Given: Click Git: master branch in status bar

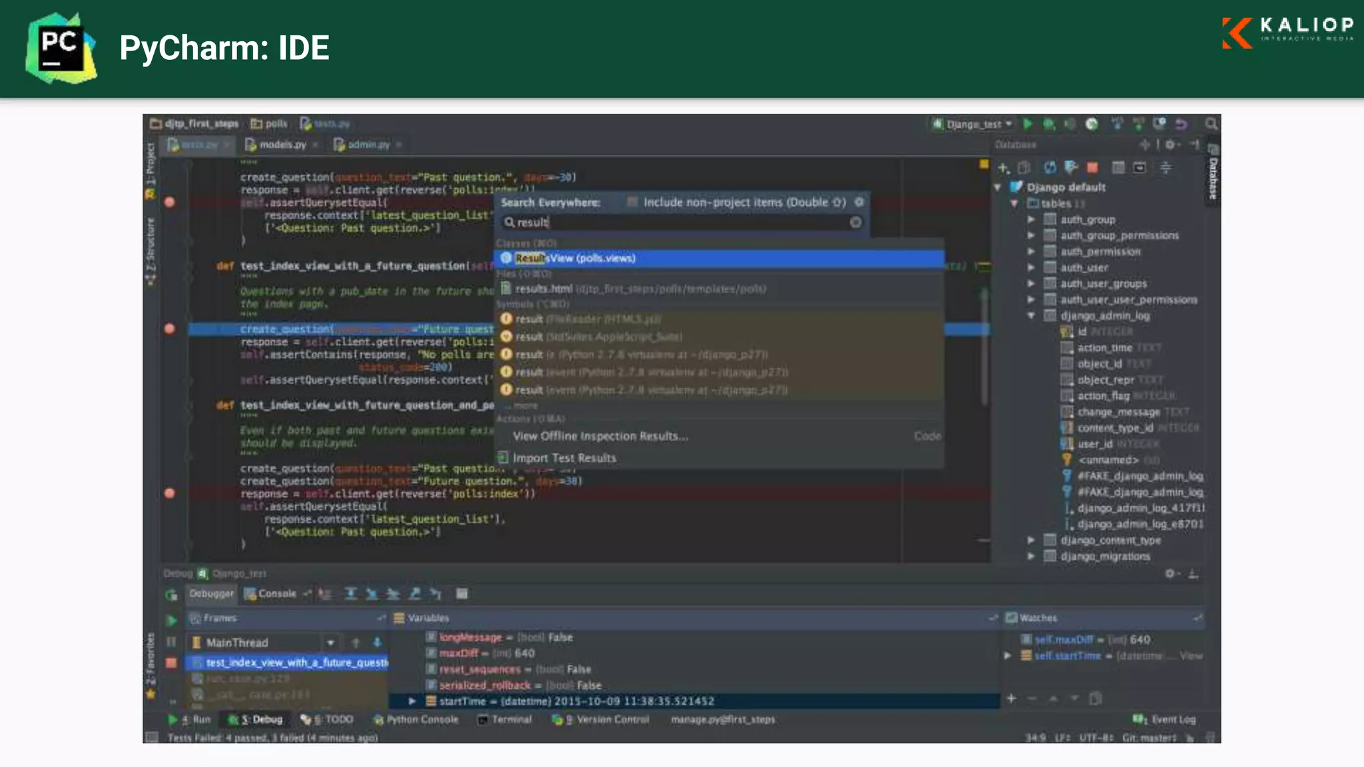Looking at the screenshot, I should click(1149, 738).
